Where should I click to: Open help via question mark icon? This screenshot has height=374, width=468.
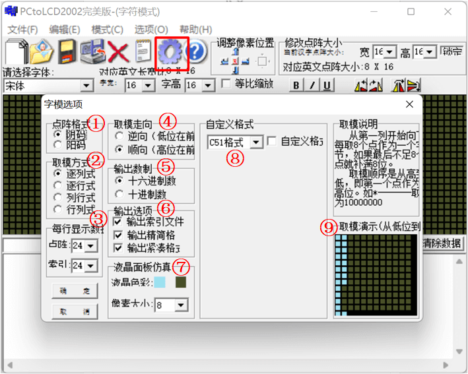tap(195, 52)
